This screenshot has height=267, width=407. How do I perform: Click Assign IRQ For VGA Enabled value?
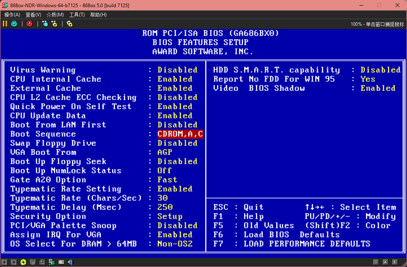175,235
